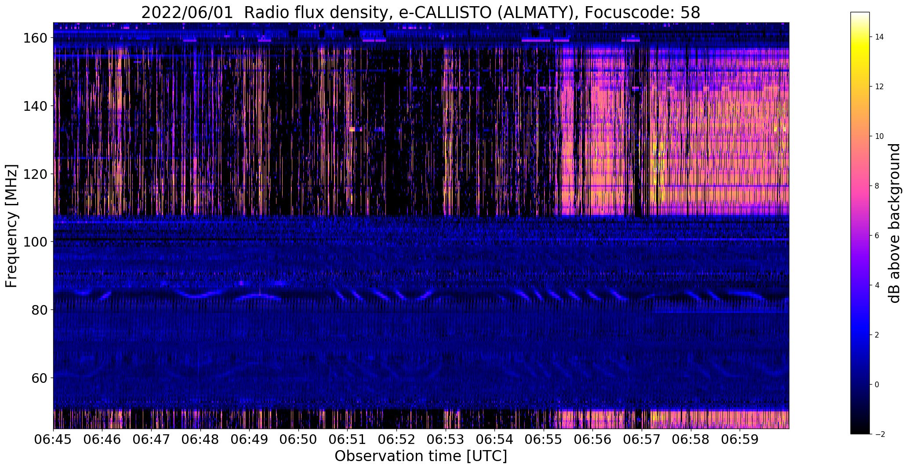
Task: Click the 06:48 time tick label
Action: click(x=200, y=439)
